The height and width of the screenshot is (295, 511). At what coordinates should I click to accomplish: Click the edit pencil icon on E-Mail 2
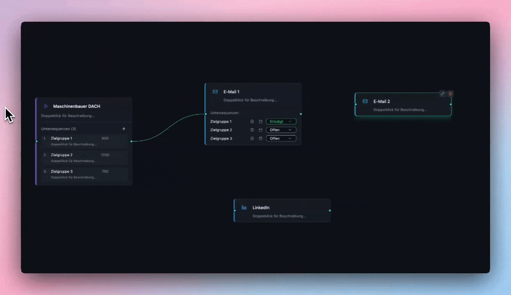(442, 94)
